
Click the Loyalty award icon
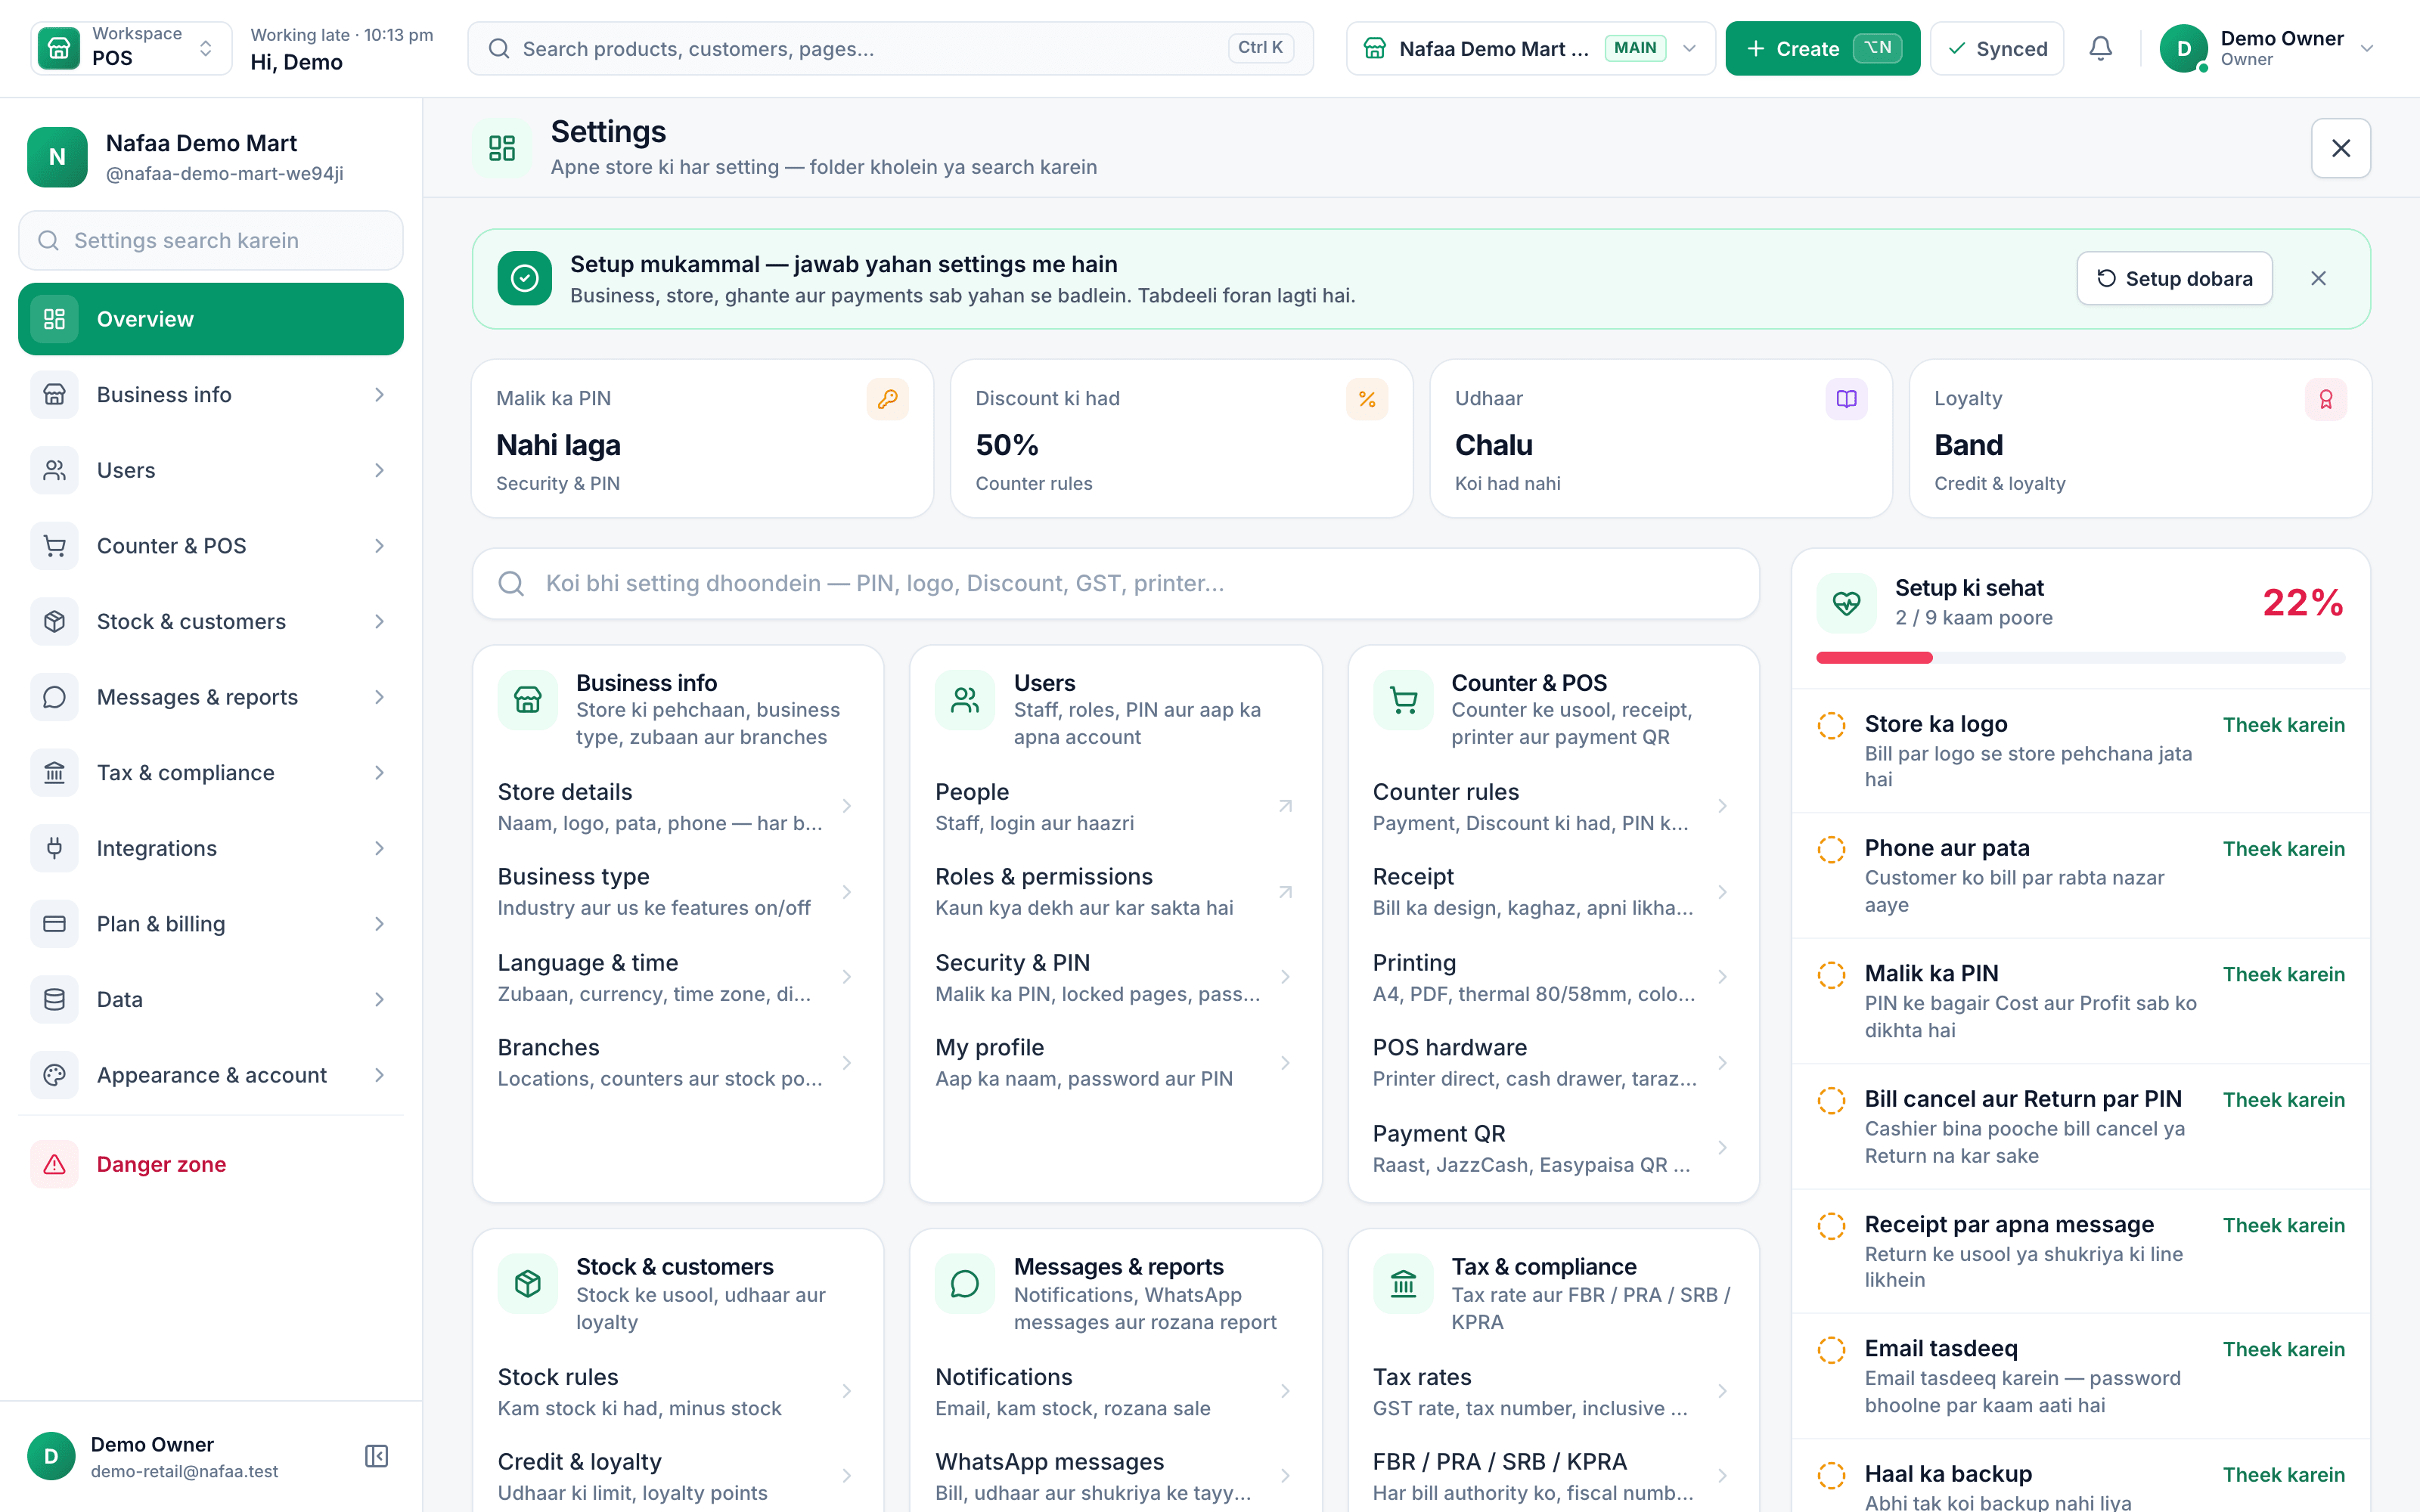click(x=2326, y=399)
